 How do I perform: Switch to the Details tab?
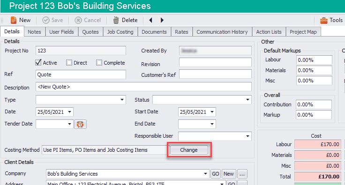[12, 31]
